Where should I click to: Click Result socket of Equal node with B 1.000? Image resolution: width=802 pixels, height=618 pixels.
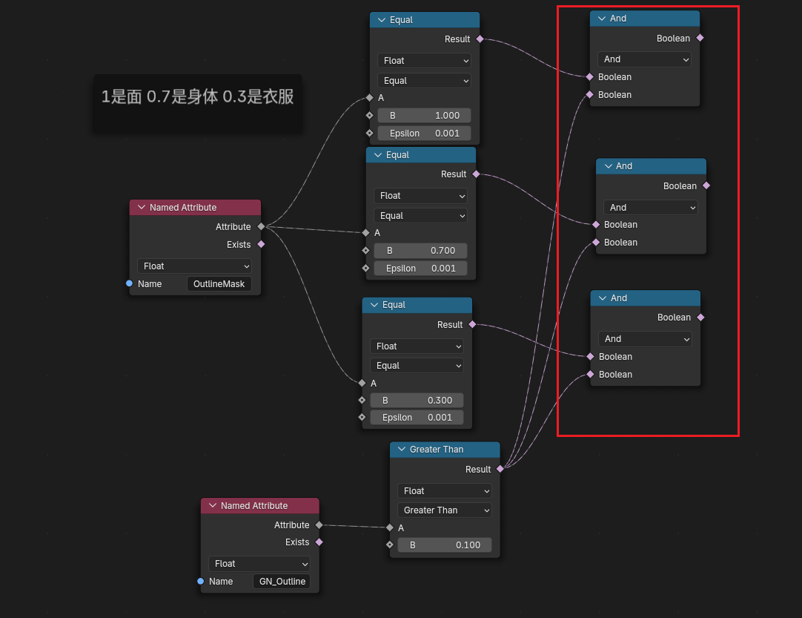pos(480,39)
